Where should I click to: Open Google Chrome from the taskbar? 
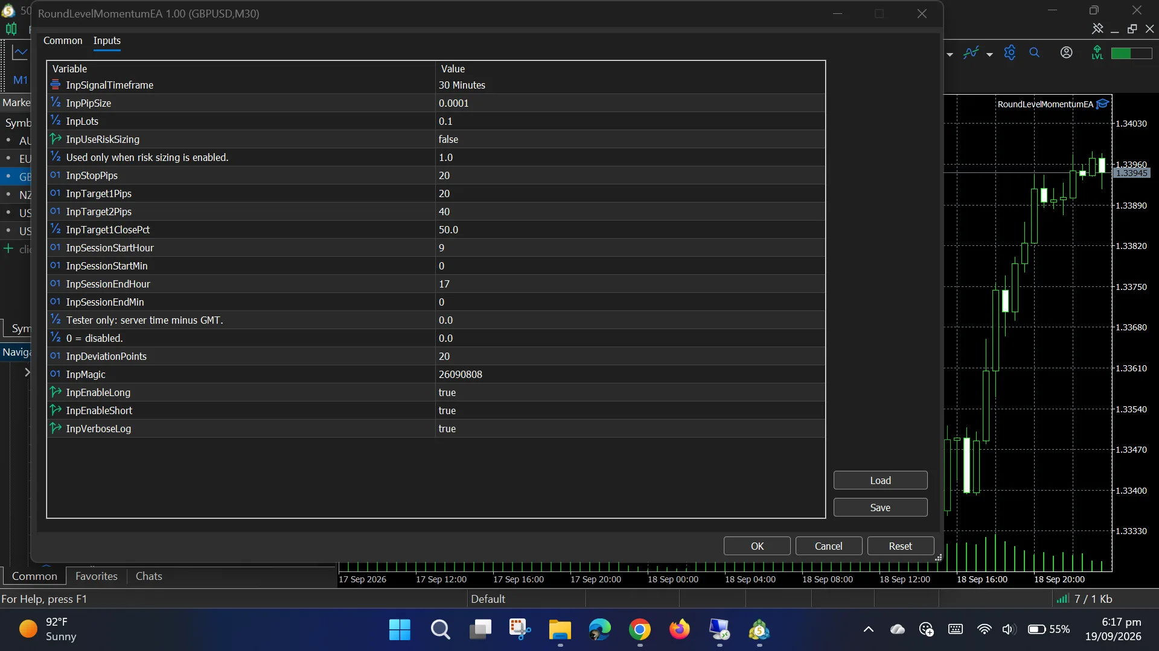pos(640,630)
